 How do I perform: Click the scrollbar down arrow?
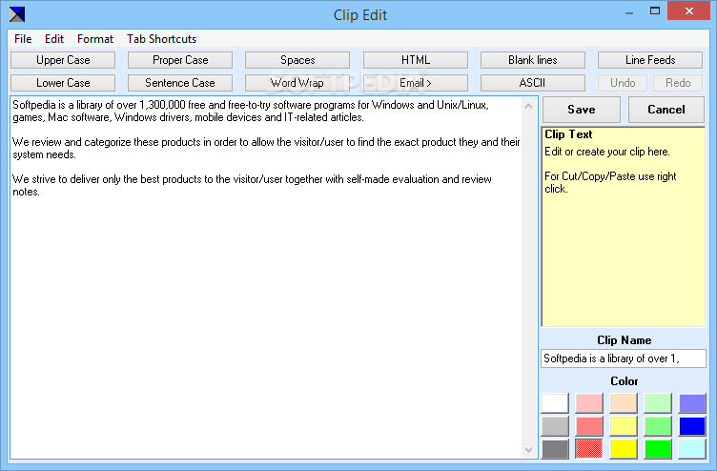point(528,449)
